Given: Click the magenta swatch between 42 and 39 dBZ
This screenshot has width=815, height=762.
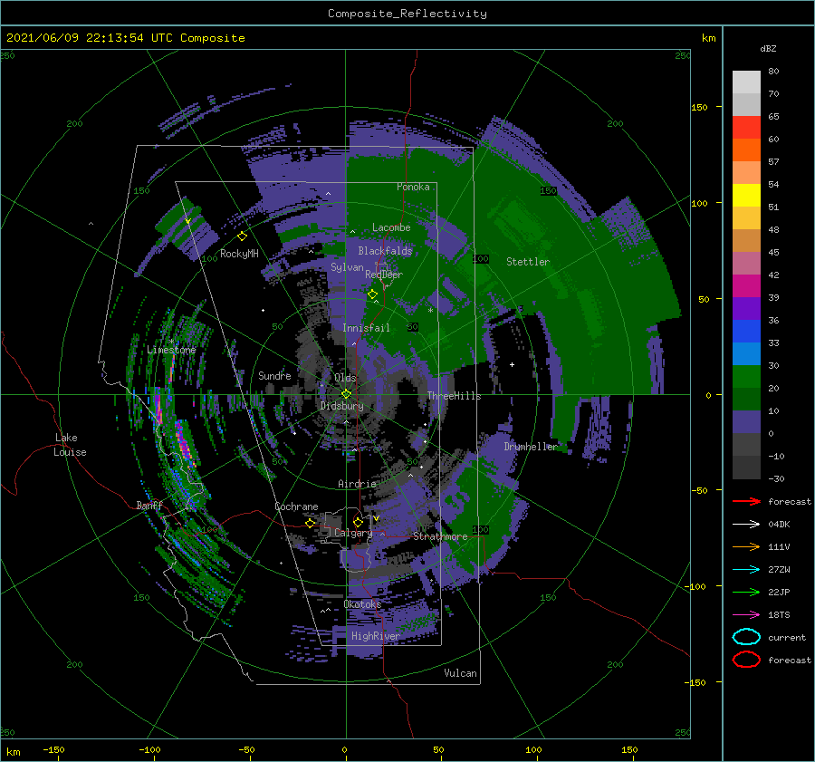Looking at the screenshot, I should tap(746, 286).
